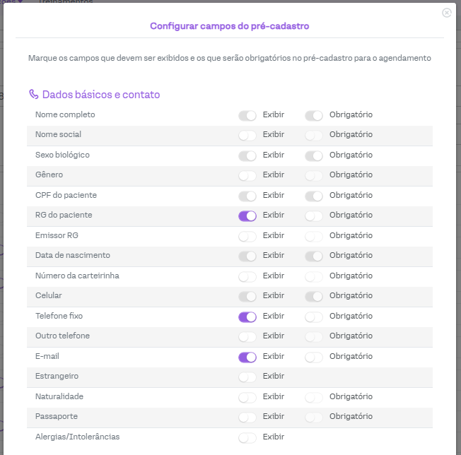Disable Exibir toggle for RG do paciente

[247, 215]
